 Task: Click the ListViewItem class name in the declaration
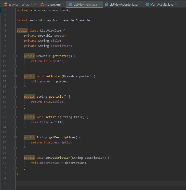pyautogui.click(x=51, y=31)
